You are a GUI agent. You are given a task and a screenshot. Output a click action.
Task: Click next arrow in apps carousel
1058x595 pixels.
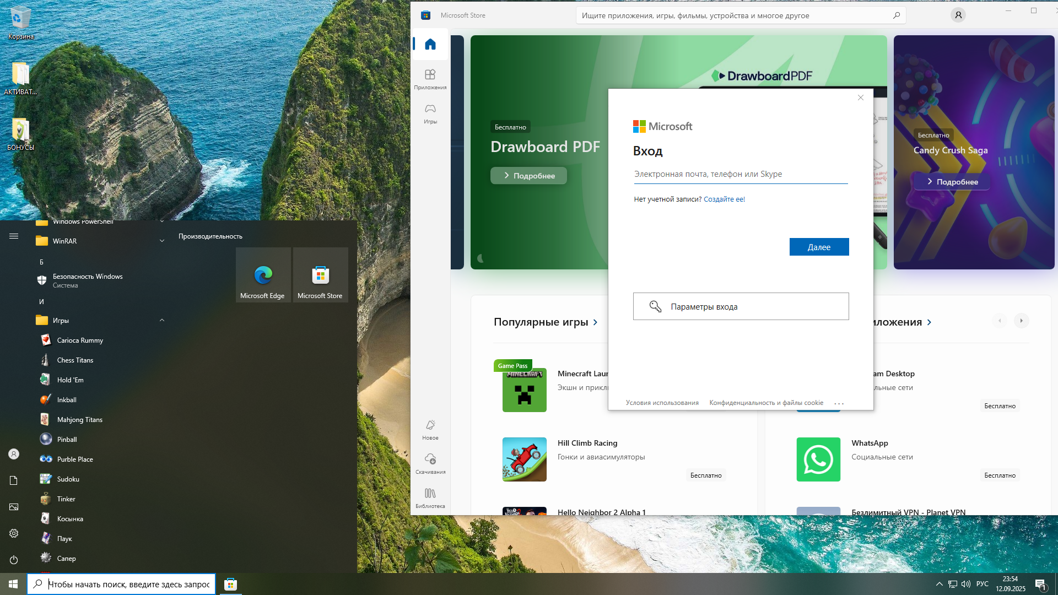1021,321
